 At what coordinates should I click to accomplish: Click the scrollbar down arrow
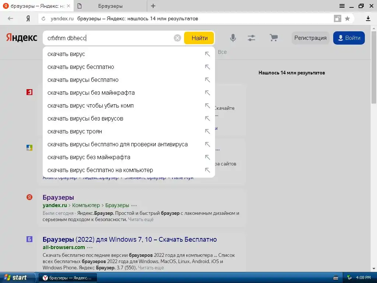click(x=374, y=269)
